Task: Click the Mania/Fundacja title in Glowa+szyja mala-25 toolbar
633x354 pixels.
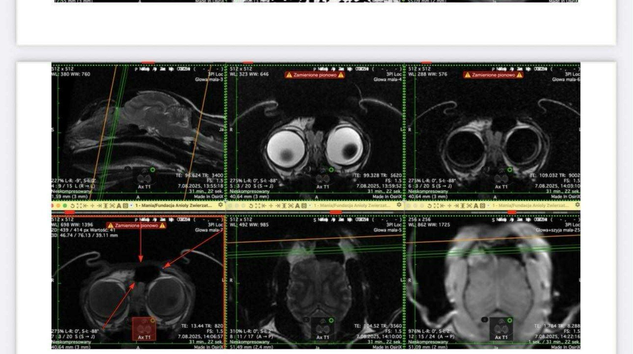Action: tap(531, 206)
